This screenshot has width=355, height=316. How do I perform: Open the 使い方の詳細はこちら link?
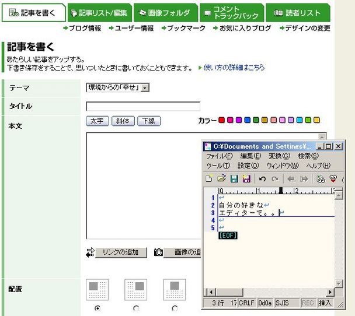pyautogui.click(x=234, y=68)
